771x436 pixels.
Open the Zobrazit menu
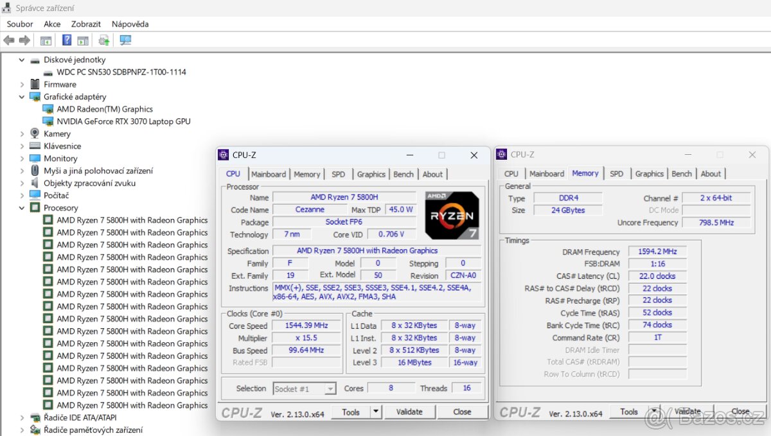85,24
